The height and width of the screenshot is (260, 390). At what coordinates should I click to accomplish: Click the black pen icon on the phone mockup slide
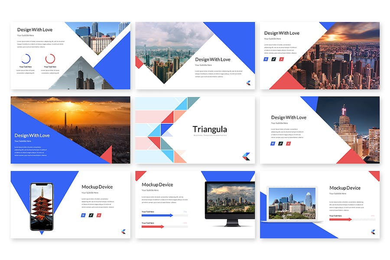pos(91,215)
